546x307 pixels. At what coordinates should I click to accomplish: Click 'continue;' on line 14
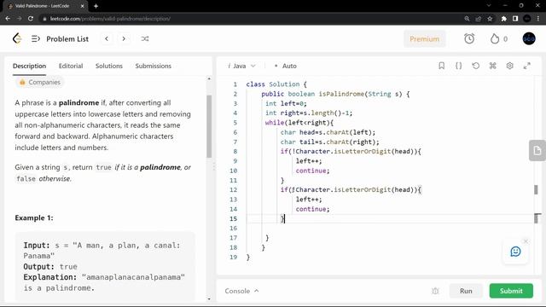tap(312, 209)
